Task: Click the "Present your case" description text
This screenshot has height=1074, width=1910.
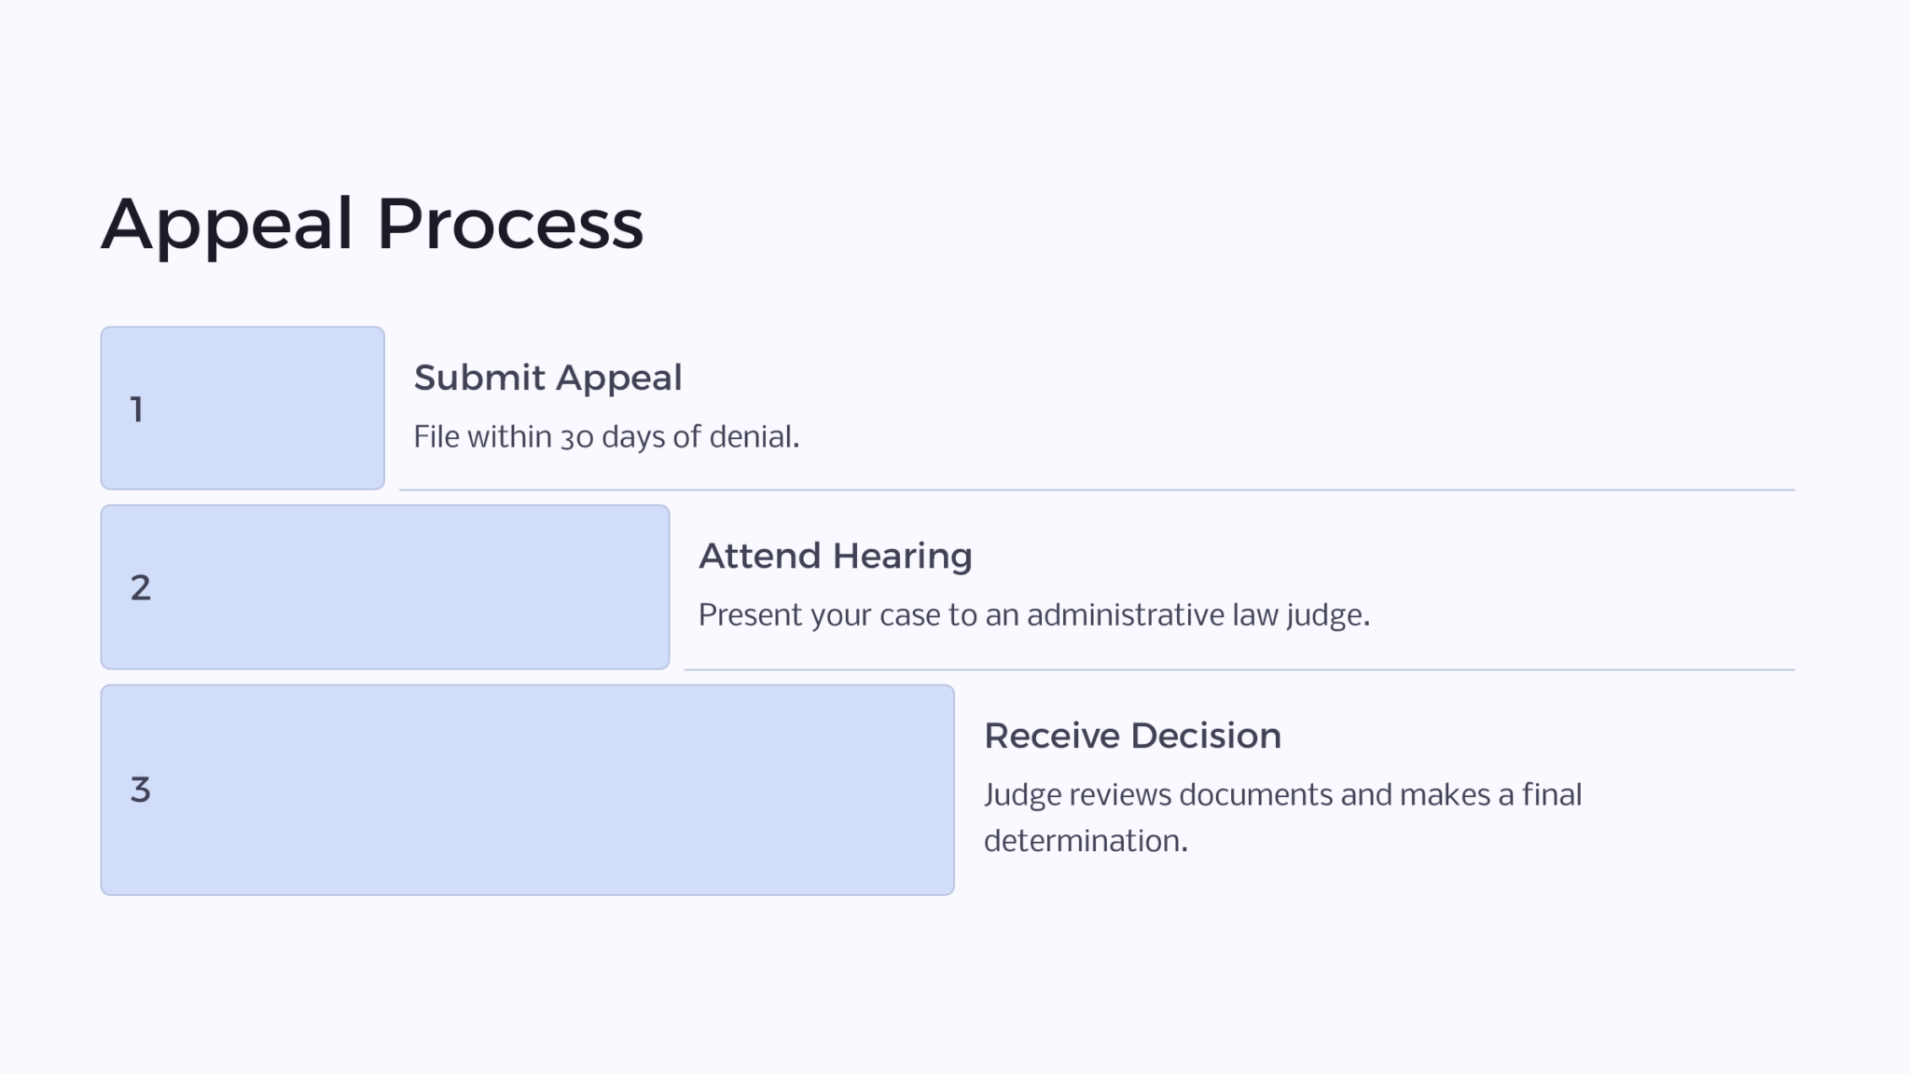Action: [x=1033, y=615]
